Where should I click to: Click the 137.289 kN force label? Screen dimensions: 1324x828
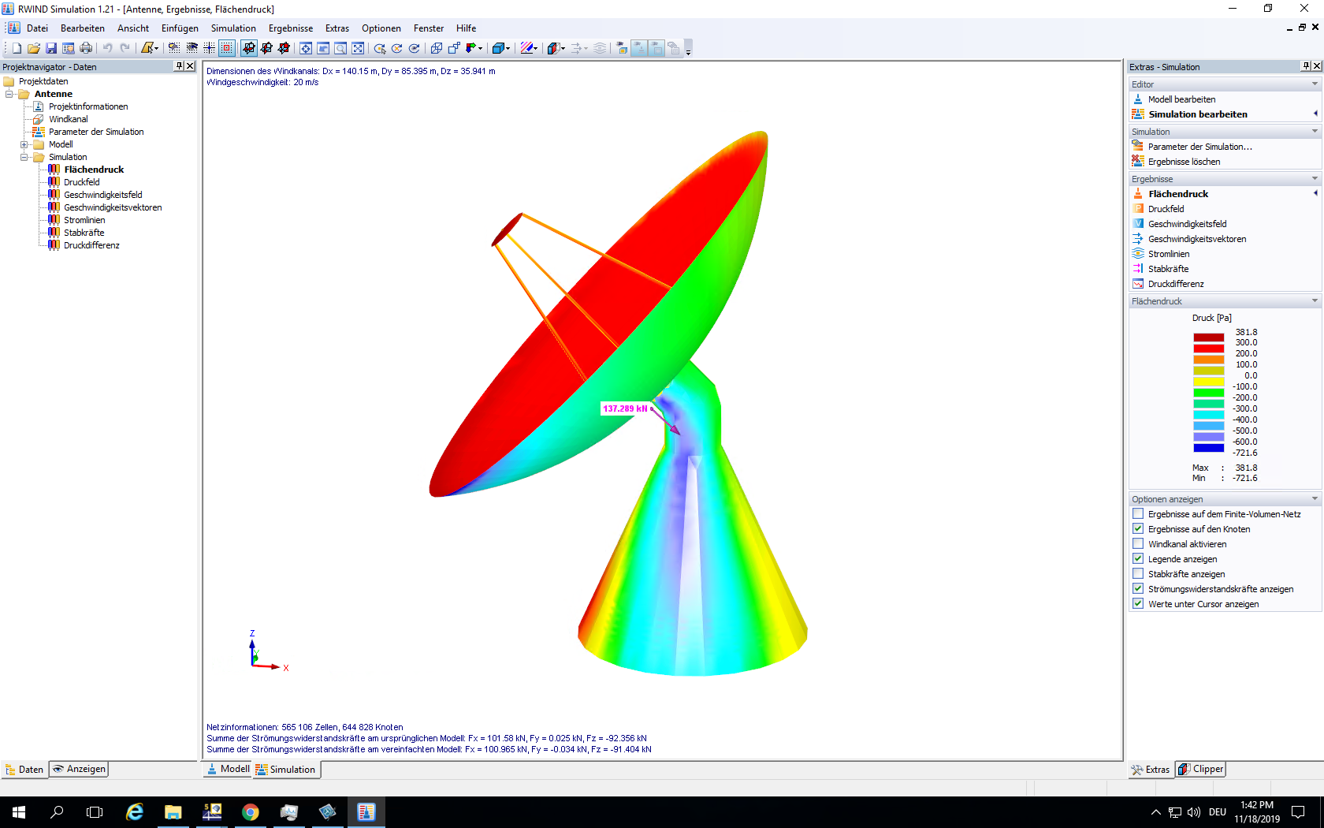coord(625,408)
